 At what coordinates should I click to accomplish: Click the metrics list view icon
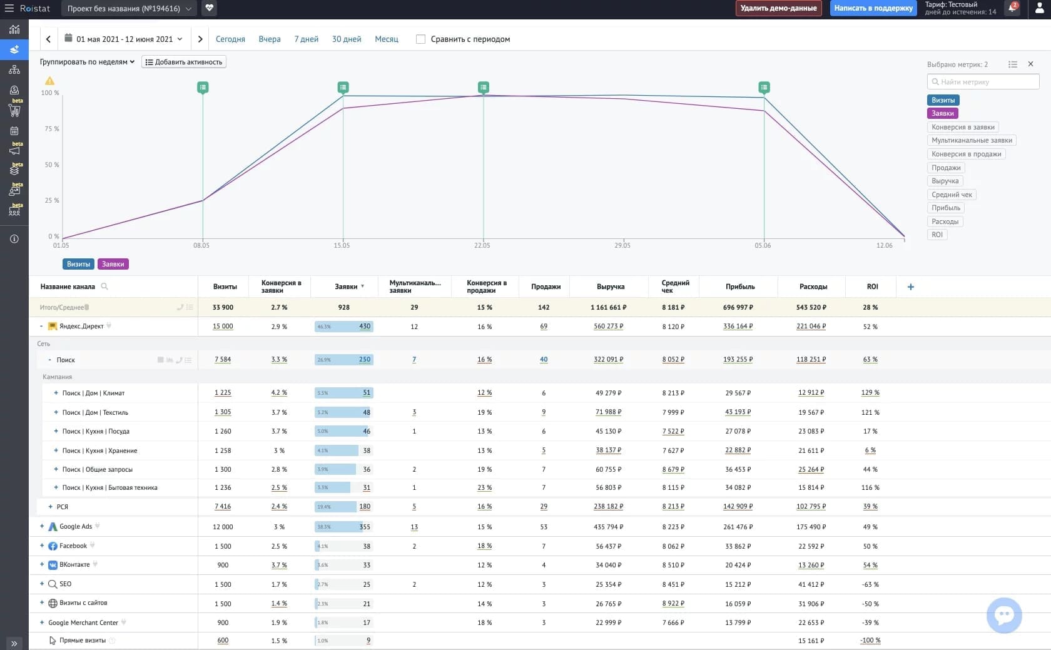click(x=1013, y=64)
